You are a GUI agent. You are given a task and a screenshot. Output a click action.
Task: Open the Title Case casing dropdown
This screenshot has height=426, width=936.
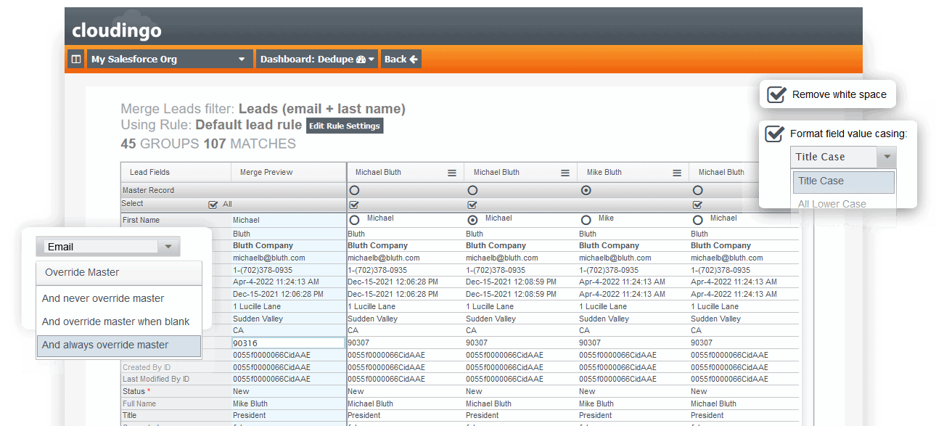(x=843, y=157)
